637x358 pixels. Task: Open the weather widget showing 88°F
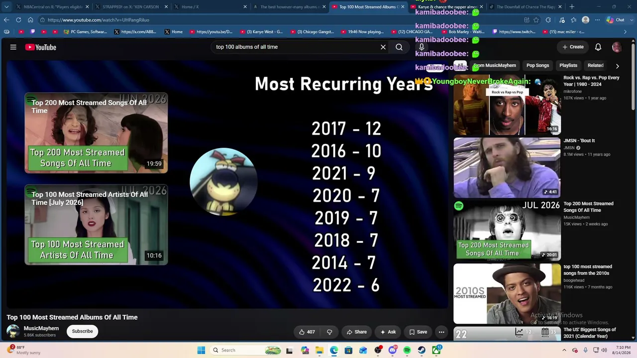tap(24, 350)
